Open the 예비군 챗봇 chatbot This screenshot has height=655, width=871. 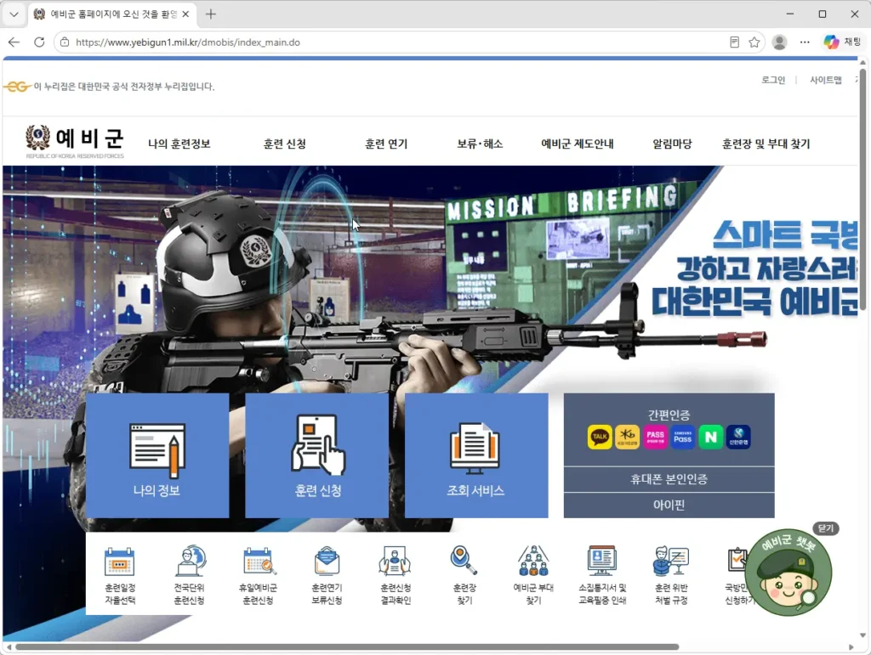point(788,573)
